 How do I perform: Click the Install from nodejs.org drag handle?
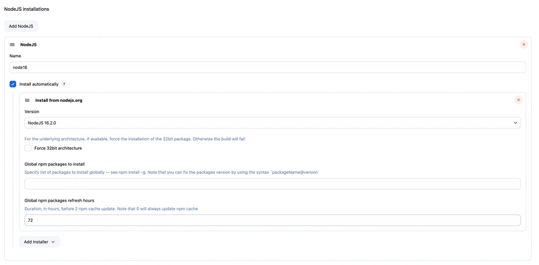[x=28, y=100]
